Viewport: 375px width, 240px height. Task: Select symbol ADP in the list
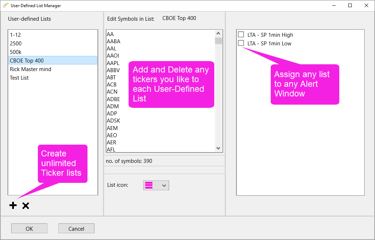[161, 114]
